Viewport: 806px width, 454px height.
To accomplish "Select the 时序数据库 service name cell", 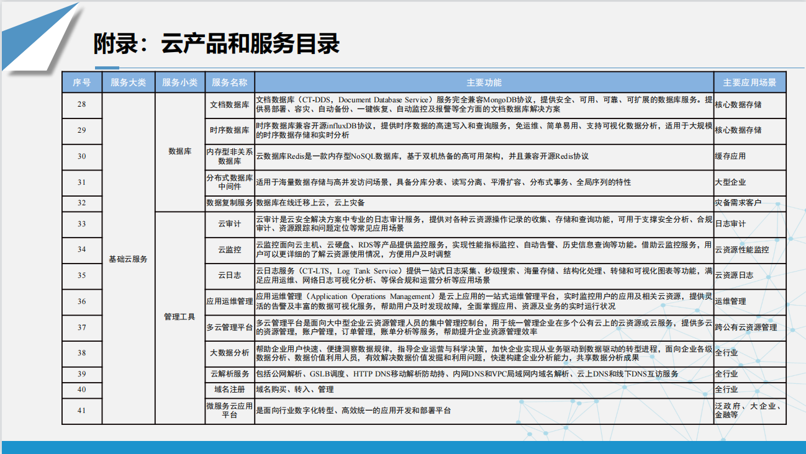I will (229, 130).
